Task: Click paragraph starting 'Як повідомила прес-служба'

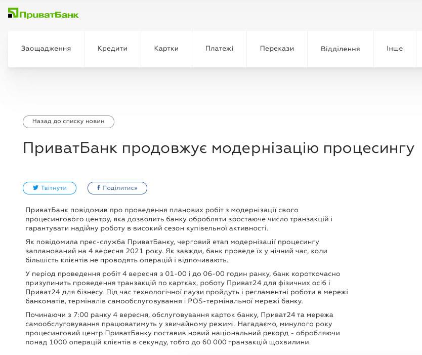Action: tap(176, 251)
